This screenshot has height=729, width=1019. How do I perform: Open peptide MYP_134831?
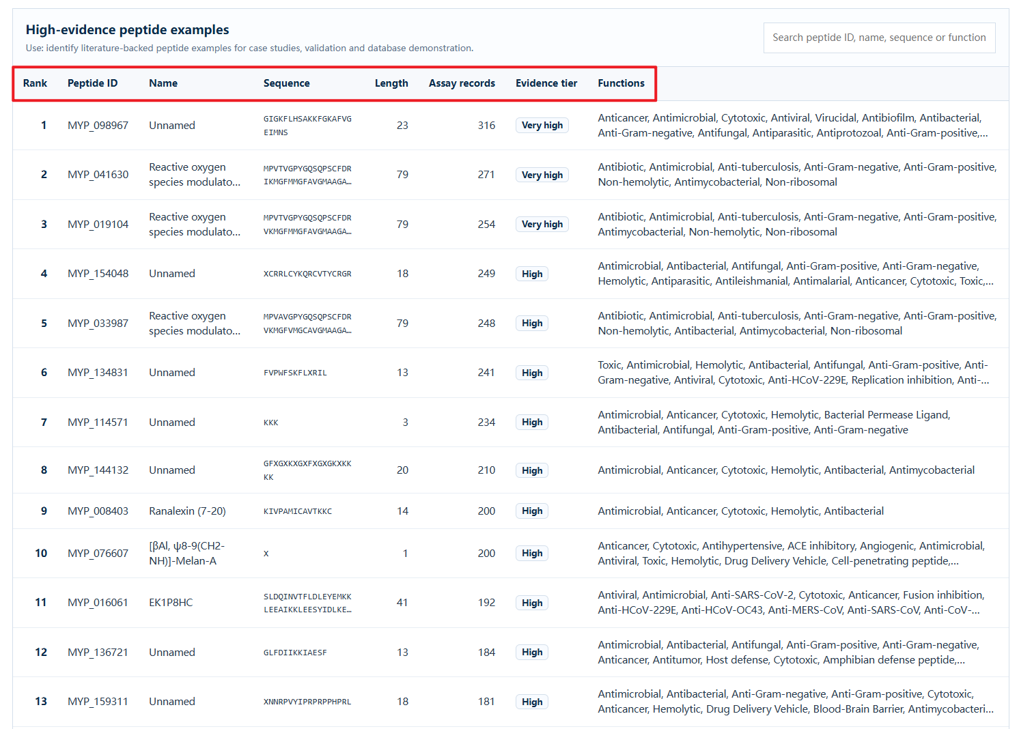point(98,373)
